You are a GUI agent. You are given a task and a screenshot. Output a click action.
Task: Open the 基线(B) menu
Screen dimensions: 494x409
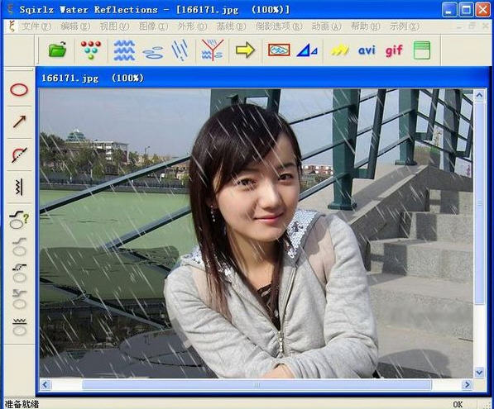[x=231, y=26]
